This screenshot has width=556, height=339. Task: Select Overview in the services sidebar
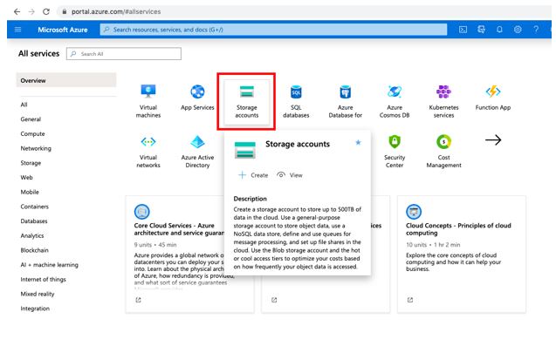[66, 80]
